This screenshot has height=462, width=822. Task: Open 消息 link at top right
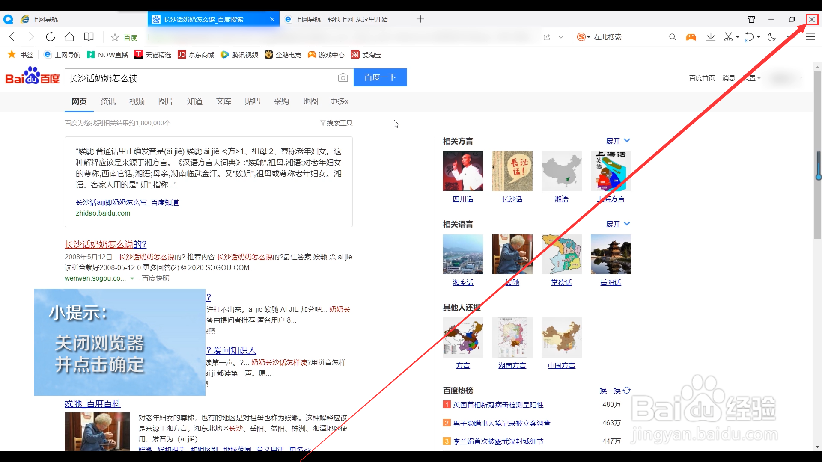(x=729, y=78)
